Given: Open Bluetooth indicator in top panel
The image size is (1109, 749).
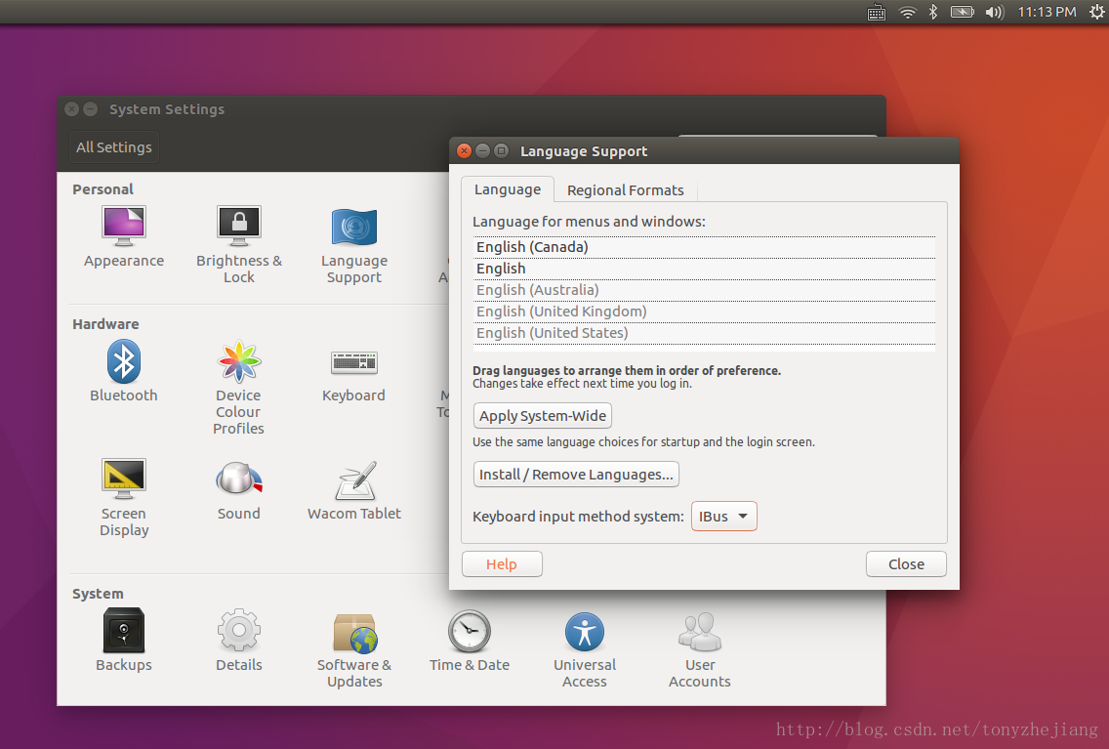Looking at the screenshot, I should [933, 12].
